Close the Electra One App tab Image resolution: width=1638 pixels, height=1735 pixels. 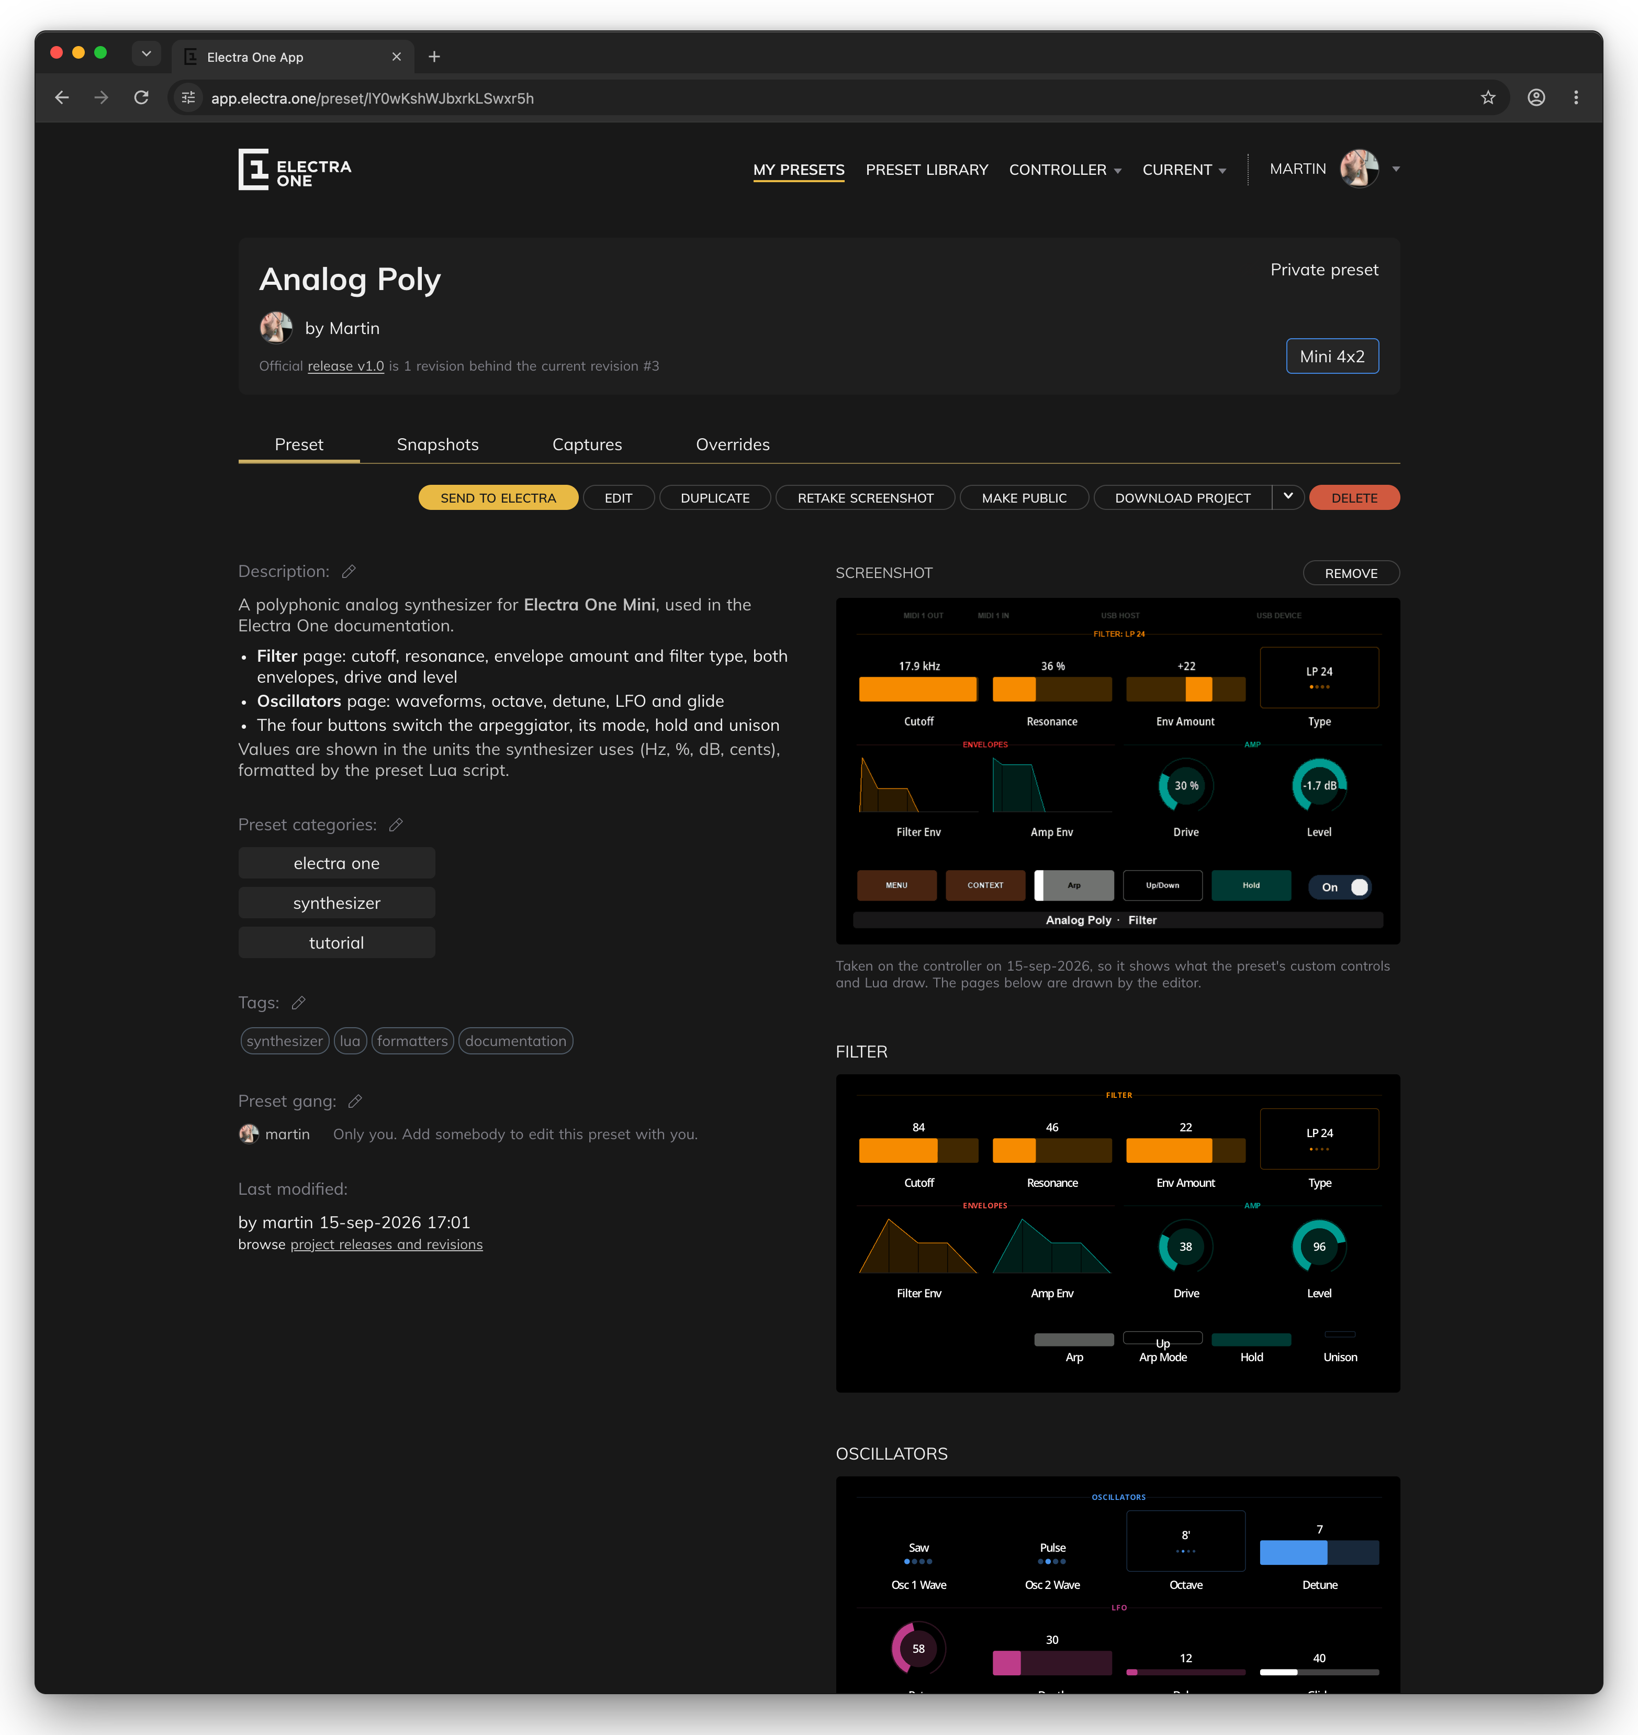pyautogui.click(x=396, y=57)
